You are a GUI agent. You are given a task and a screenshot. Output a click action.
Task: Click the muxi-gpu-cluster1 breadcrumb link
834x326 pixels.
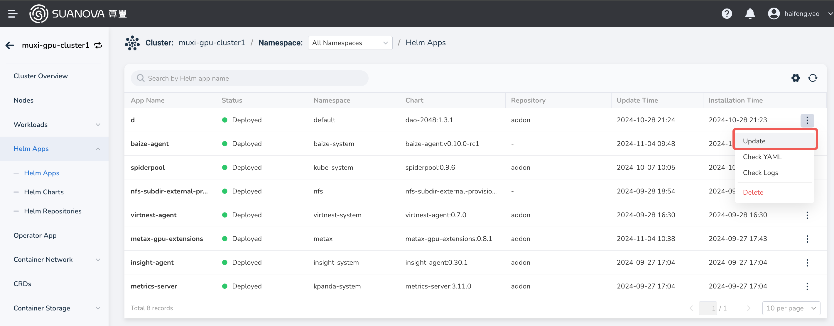click(x=212, y=43)
